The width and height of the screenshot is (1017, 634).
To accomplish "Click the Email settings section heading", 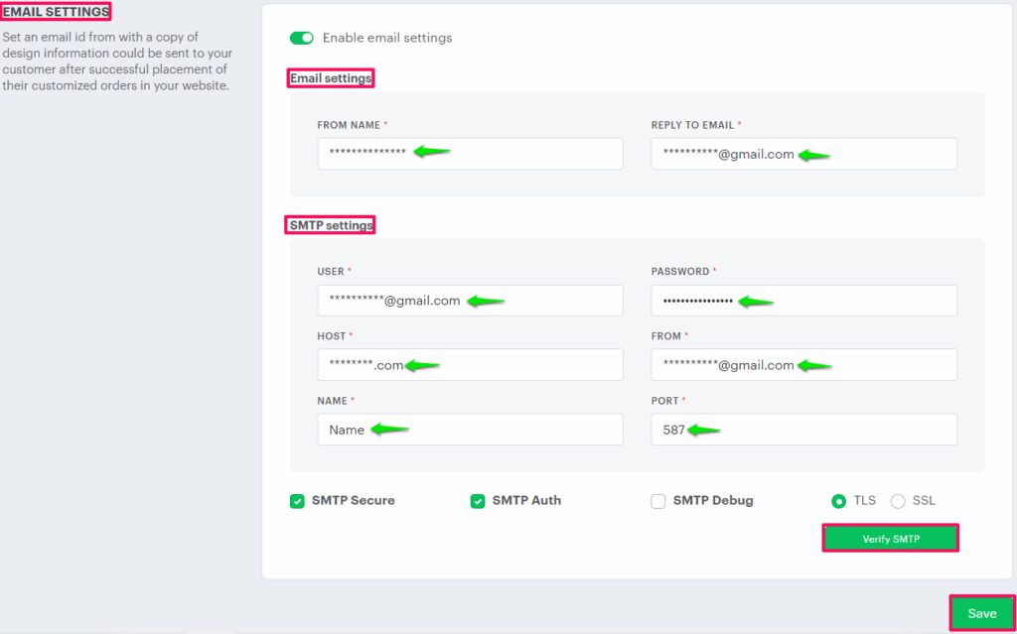I will click(x=331, y=78).
